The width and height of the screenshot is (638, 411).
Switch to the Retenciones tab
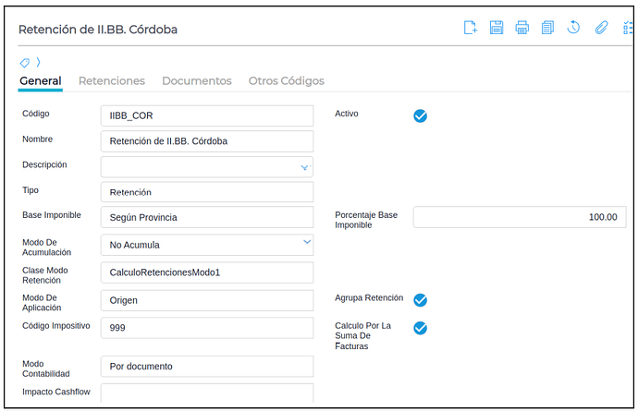pyautogui.click(x=112, y=81)
